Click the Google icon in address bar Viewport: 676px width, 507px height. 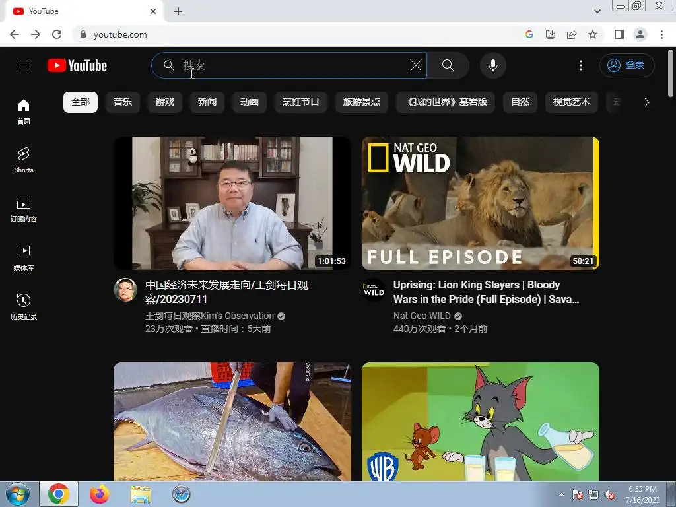[529, 34]
